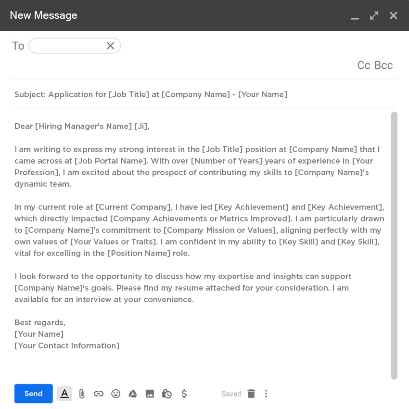
Task: Discard draft with trash icon
Action: (x=251, y=394)
